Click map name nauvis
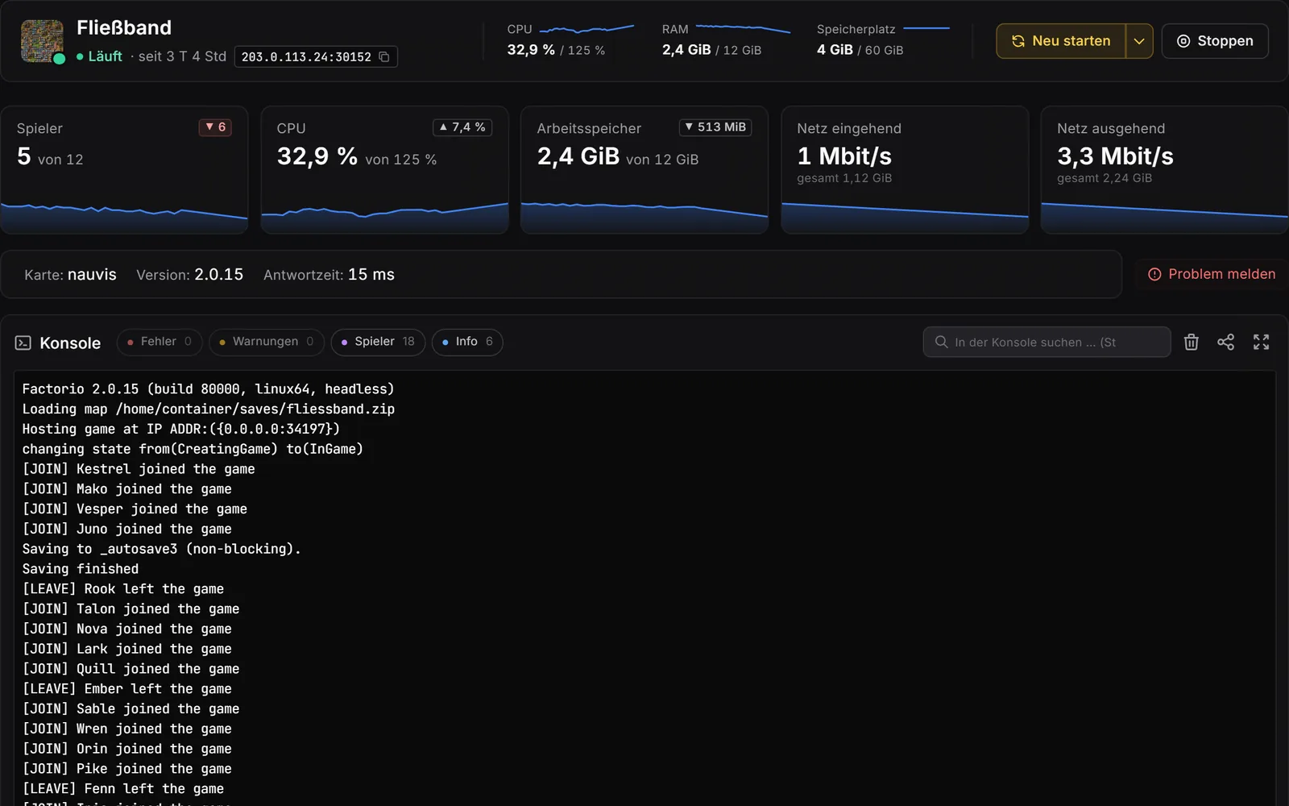1289x806 pixels. 92,275
